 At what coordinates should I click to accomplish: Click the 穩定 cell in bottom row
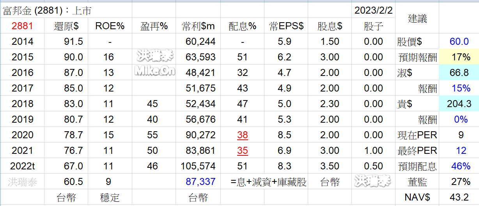coord(110,197)
